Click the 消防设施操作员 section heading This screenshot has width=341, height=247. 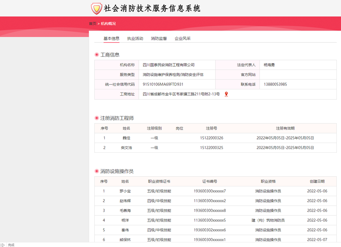tap(117, 171)
